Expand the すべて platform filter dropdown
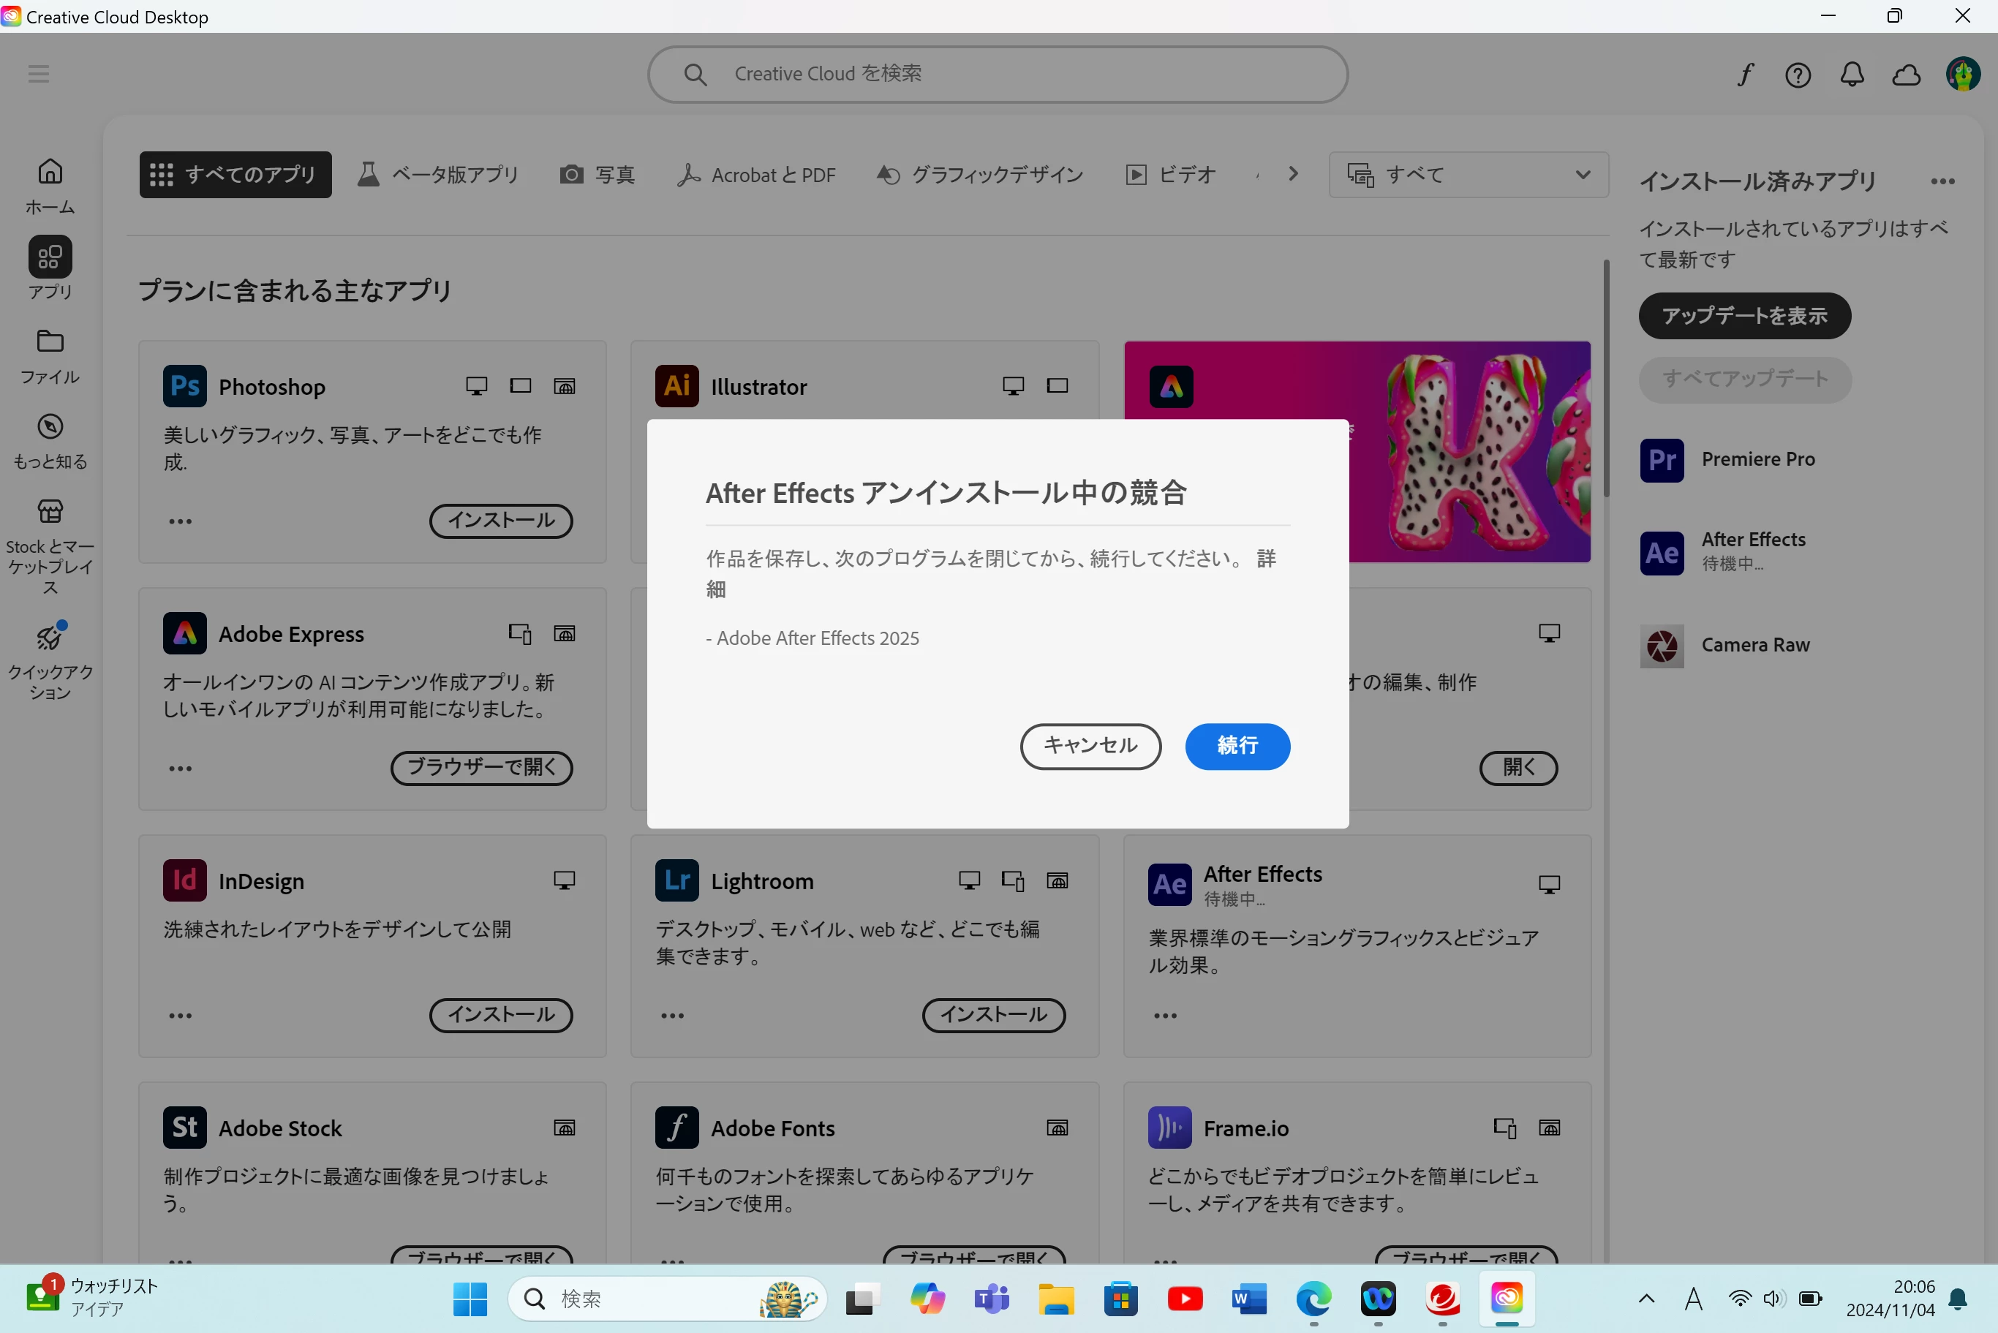 point(1468,174)
